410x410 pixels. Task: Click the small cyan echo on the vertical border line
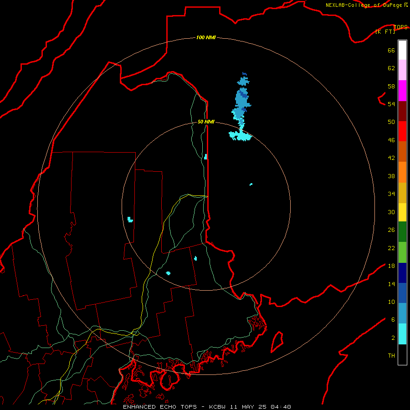(205, 157)
